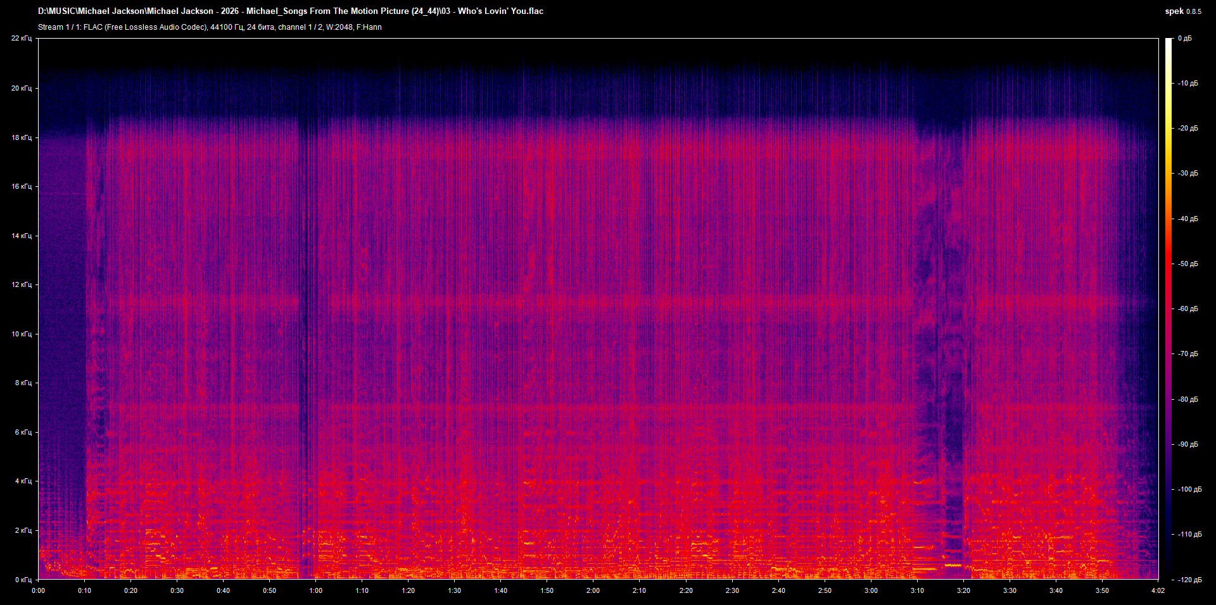Click the 8 кГц frequency label

23,383
